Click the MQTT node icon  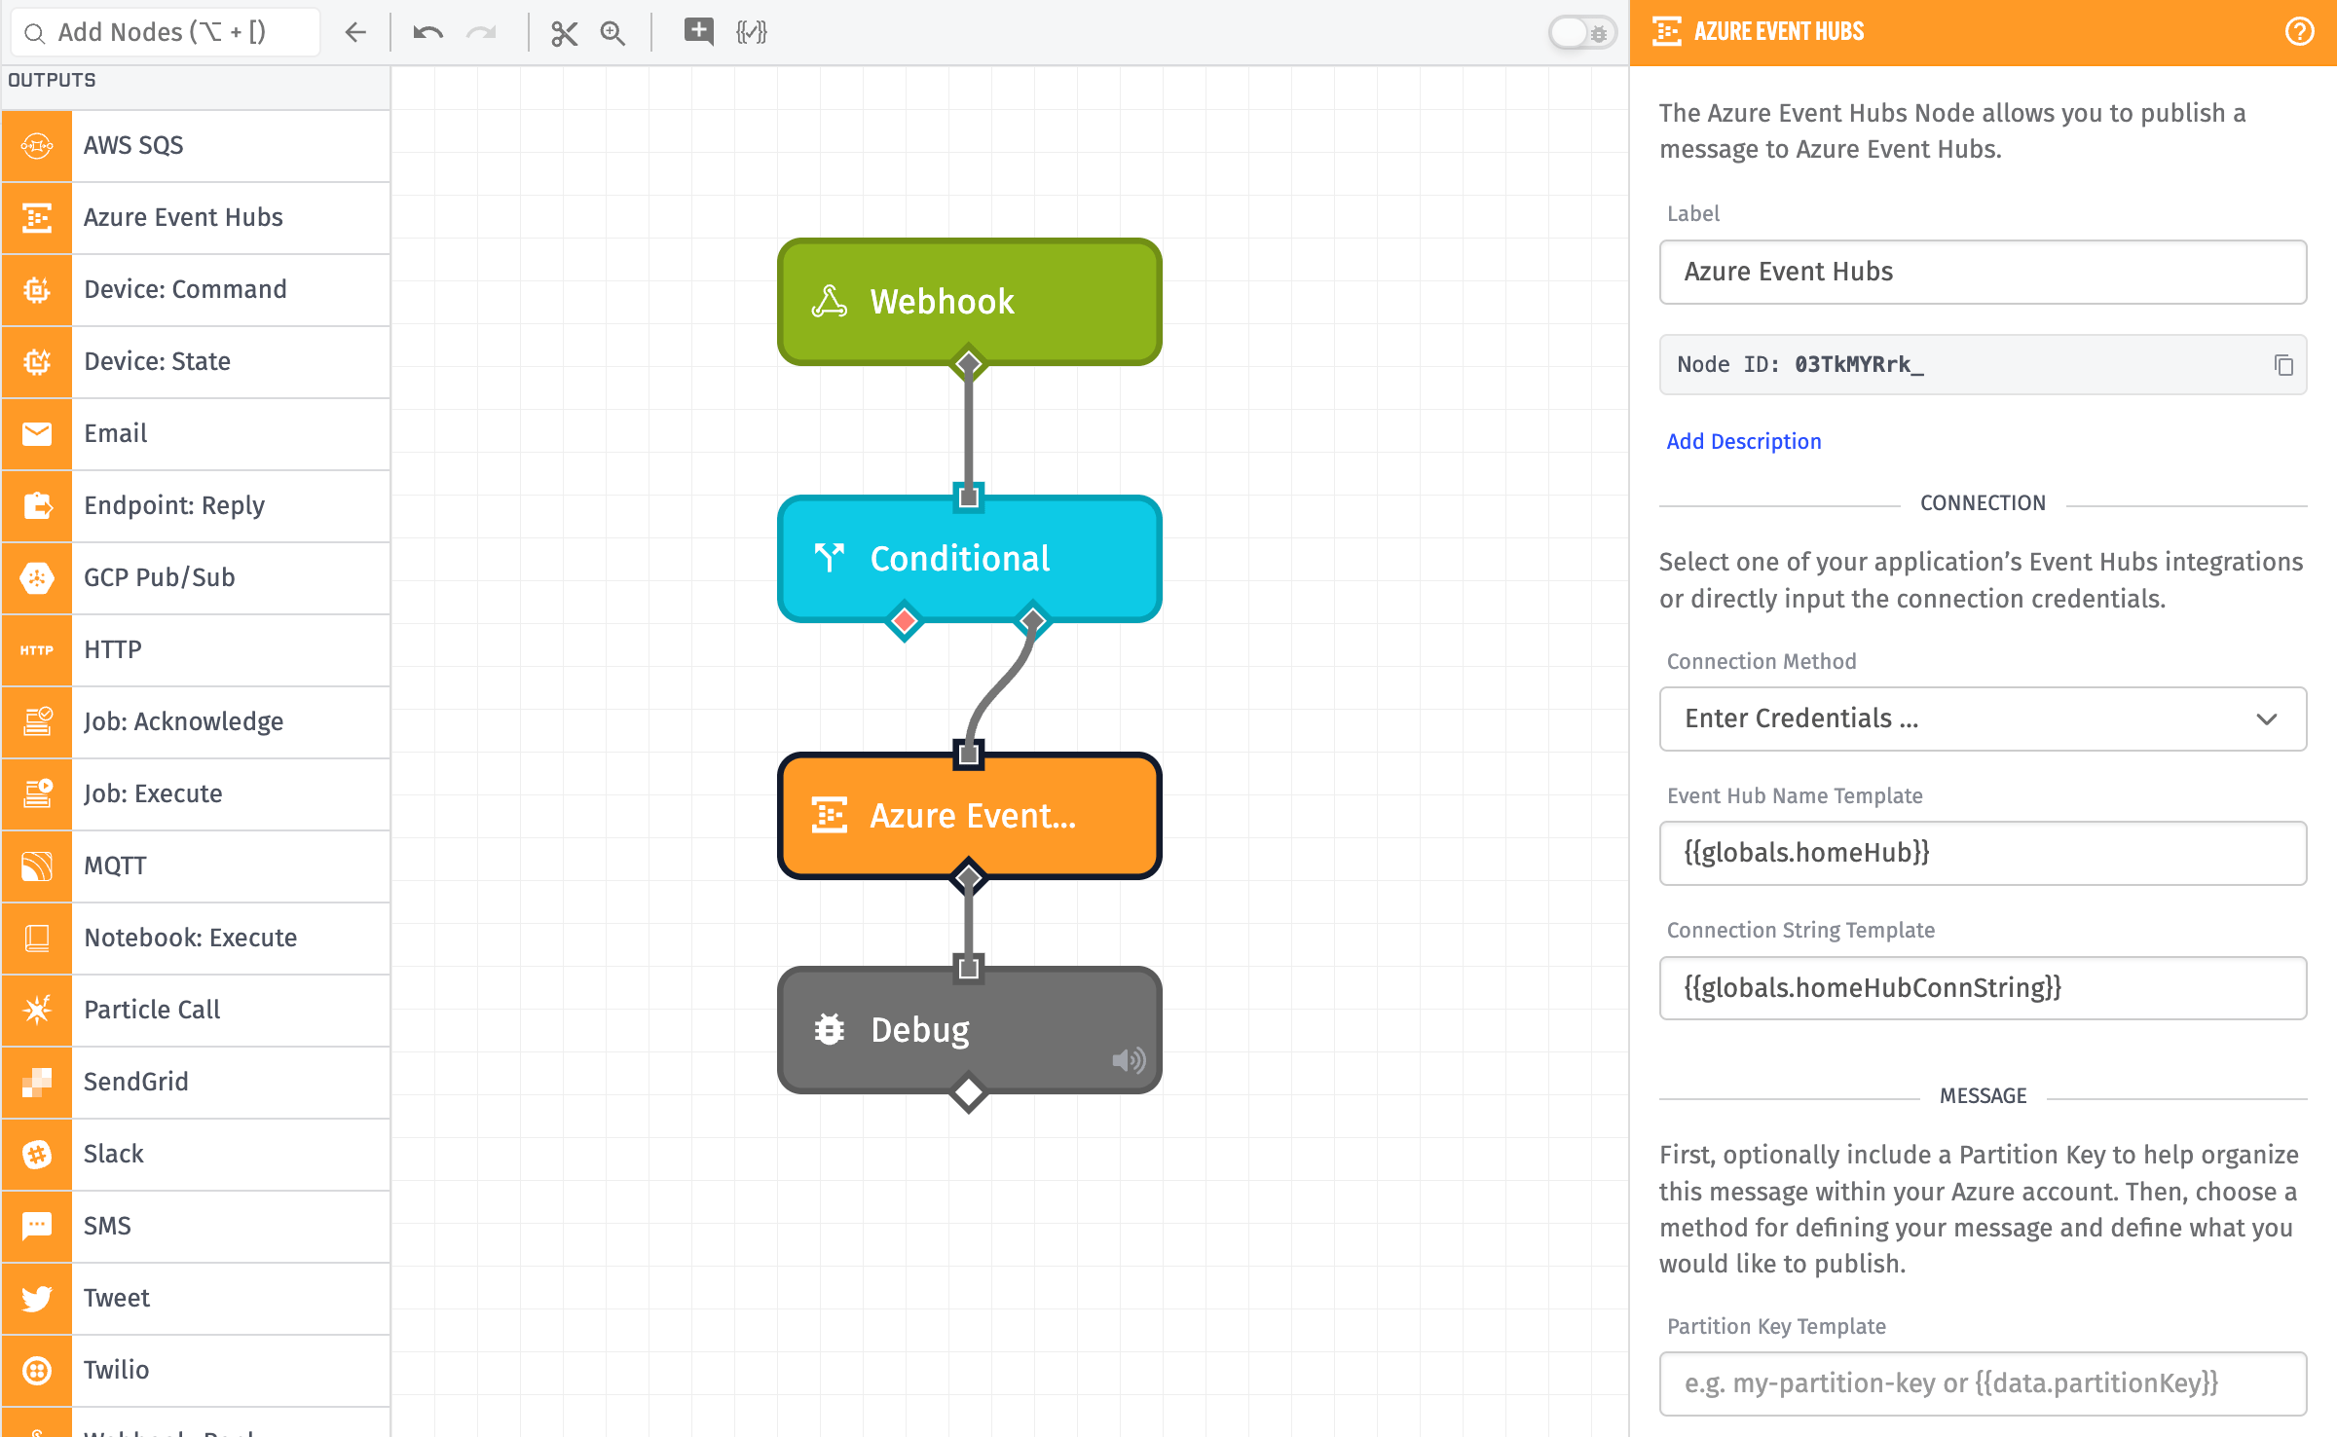(37, 866)
